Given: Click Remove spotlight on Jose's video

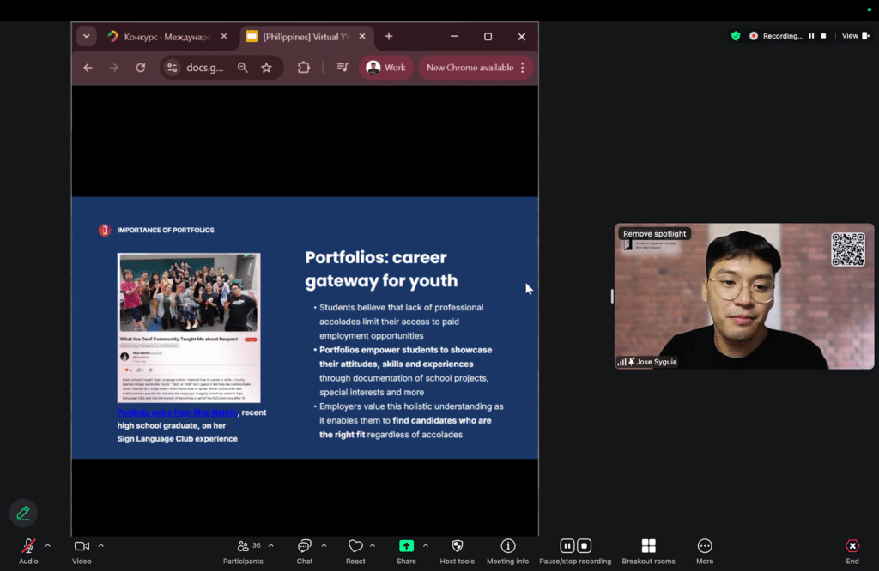Looking at the screenshot, I should click(x=654, y=234).
